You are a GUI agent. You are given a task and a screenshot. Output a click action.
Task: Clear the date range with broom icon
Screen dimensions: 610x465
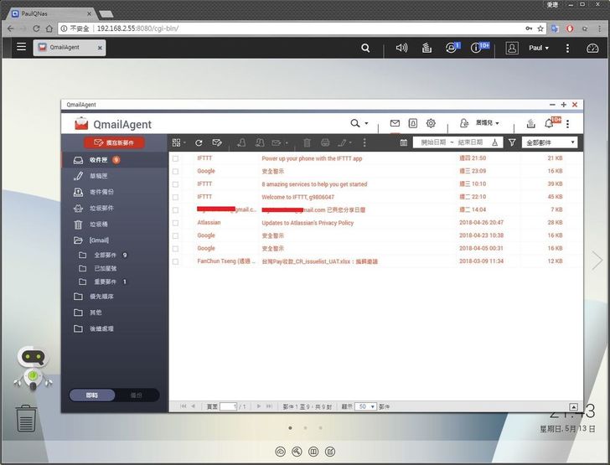495,142
